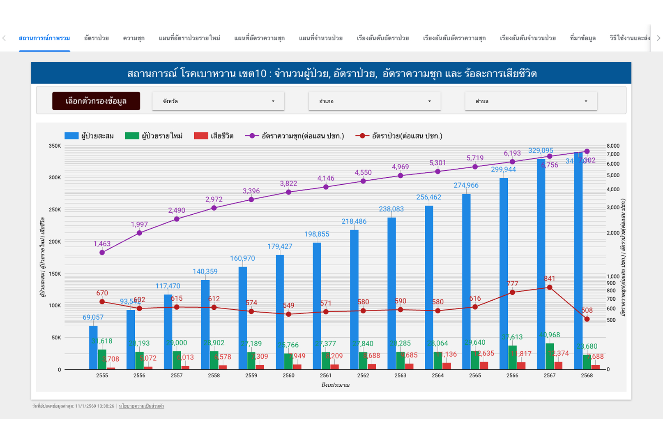Screen dimensions: 663x443
Task: Open the ความชุก tab
Action: 134,38
